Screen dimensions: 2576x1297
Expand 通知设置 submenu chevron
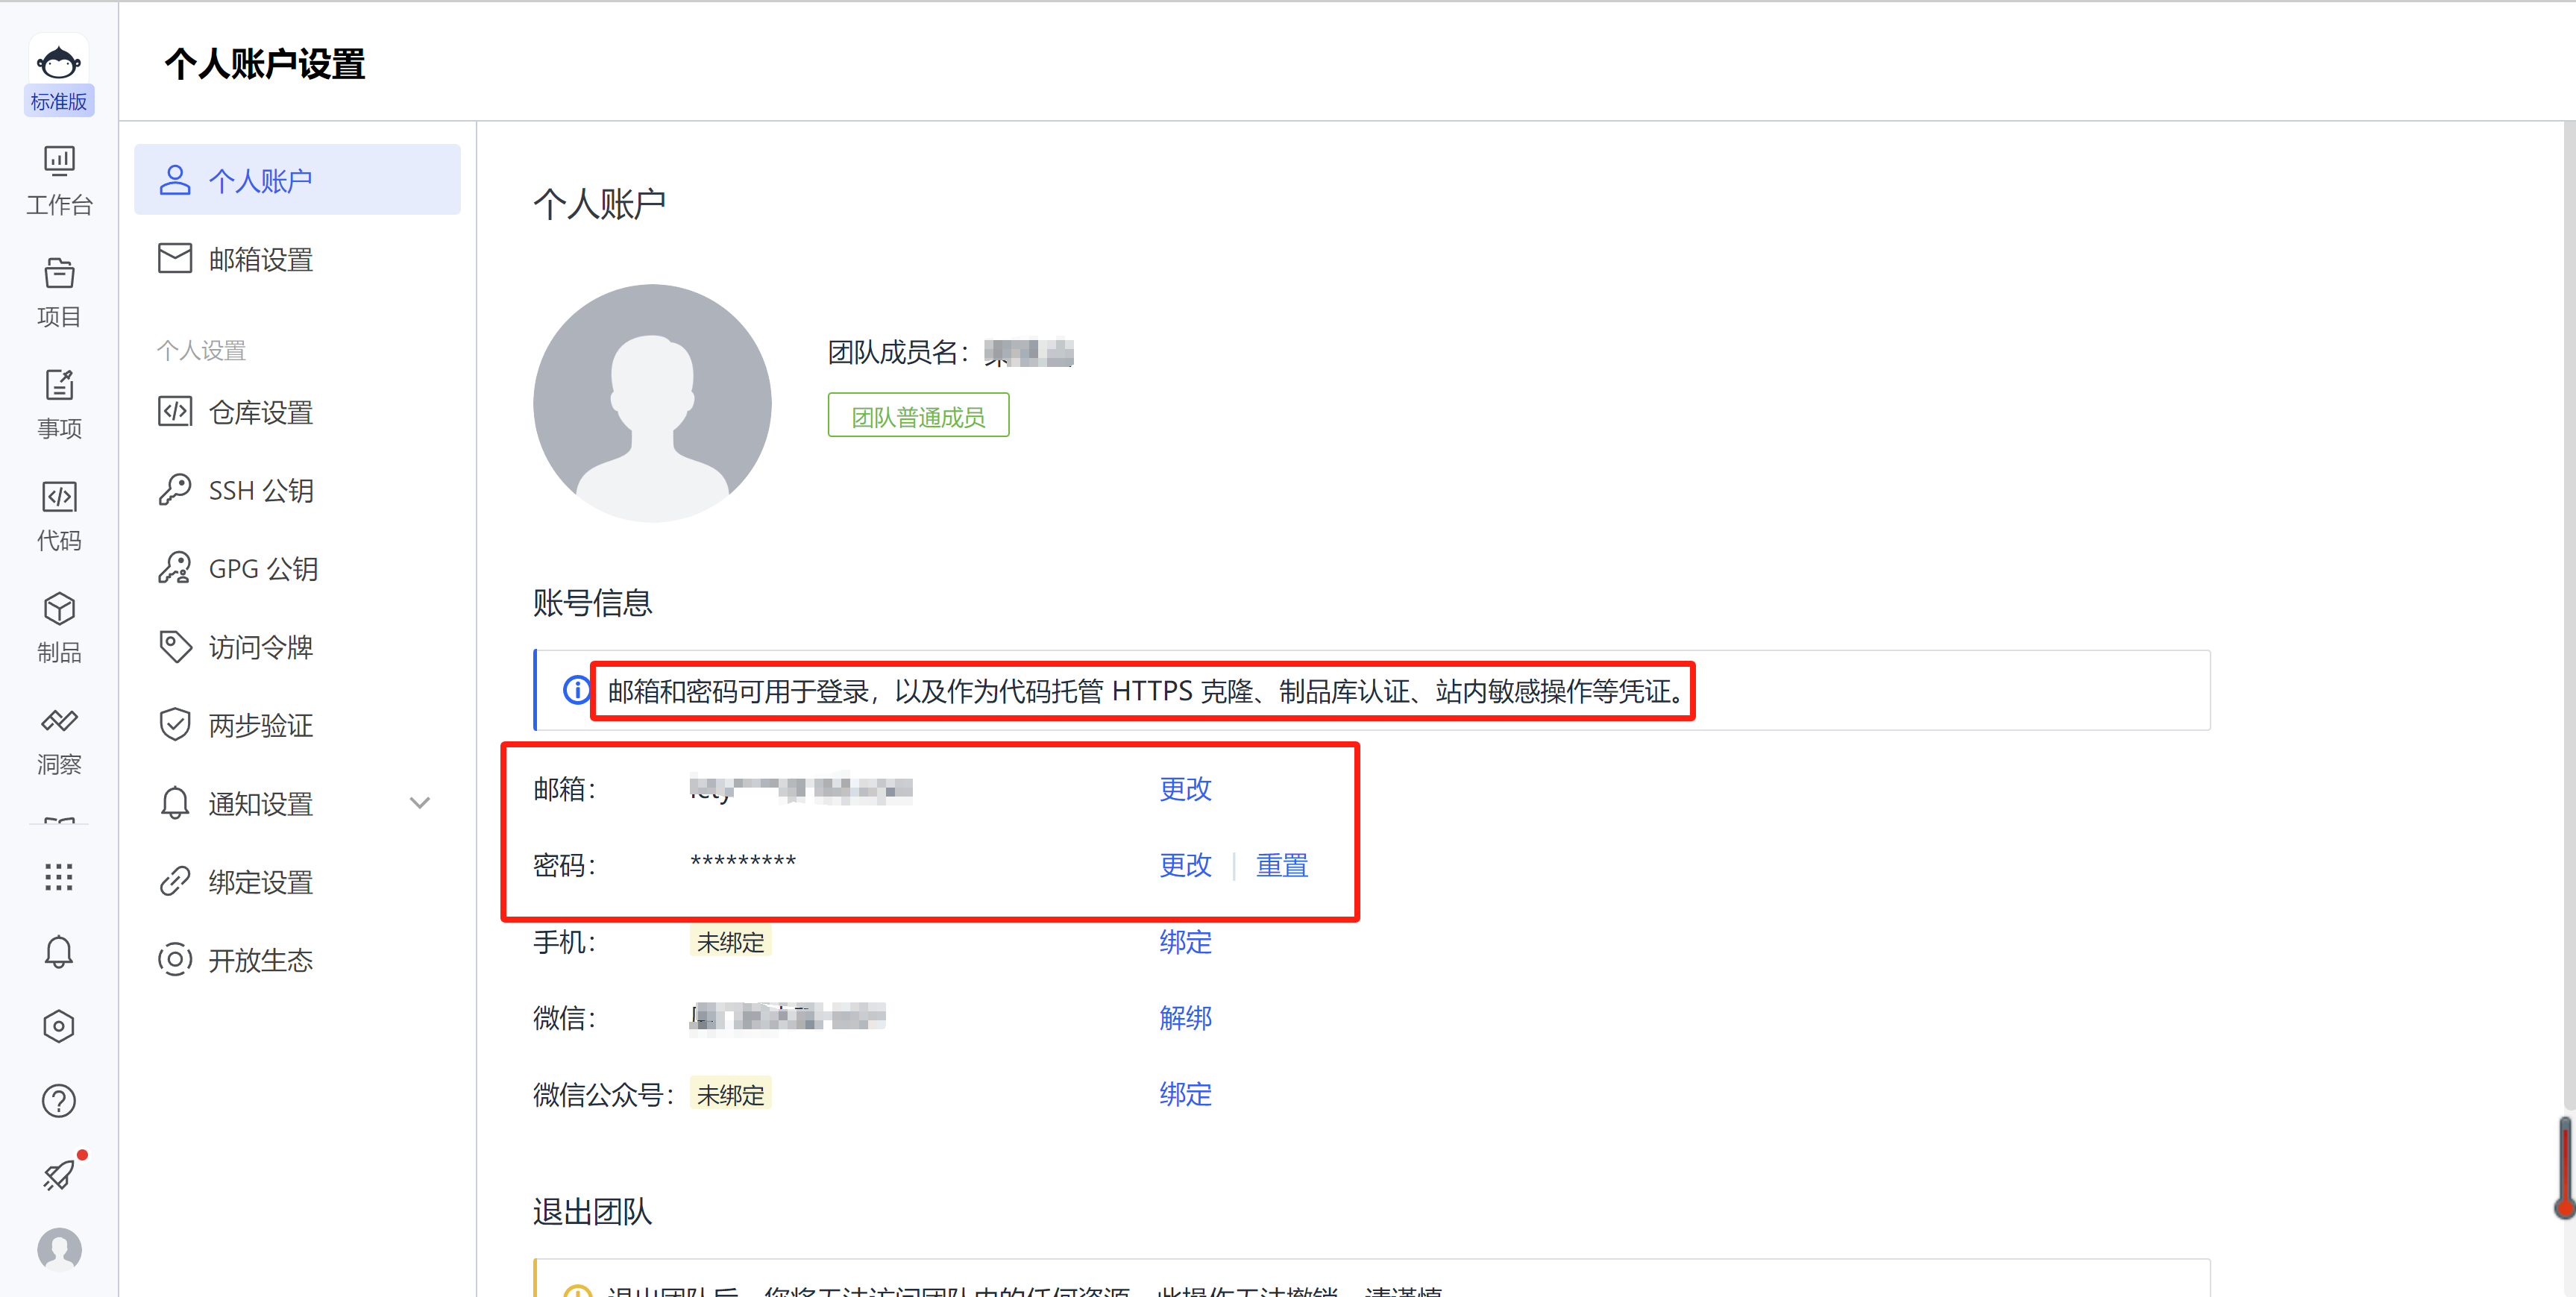click(x=420, y=803)
